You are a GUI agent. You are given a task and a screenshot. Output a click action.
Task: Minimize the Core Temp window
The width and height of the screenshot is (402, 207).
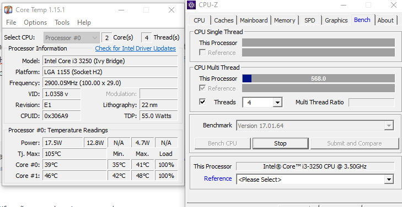pos(121,10)
